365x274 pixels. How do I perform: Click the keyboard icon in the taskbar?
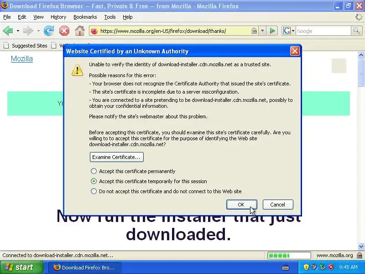pyautogui.click(x=286, y=268)
